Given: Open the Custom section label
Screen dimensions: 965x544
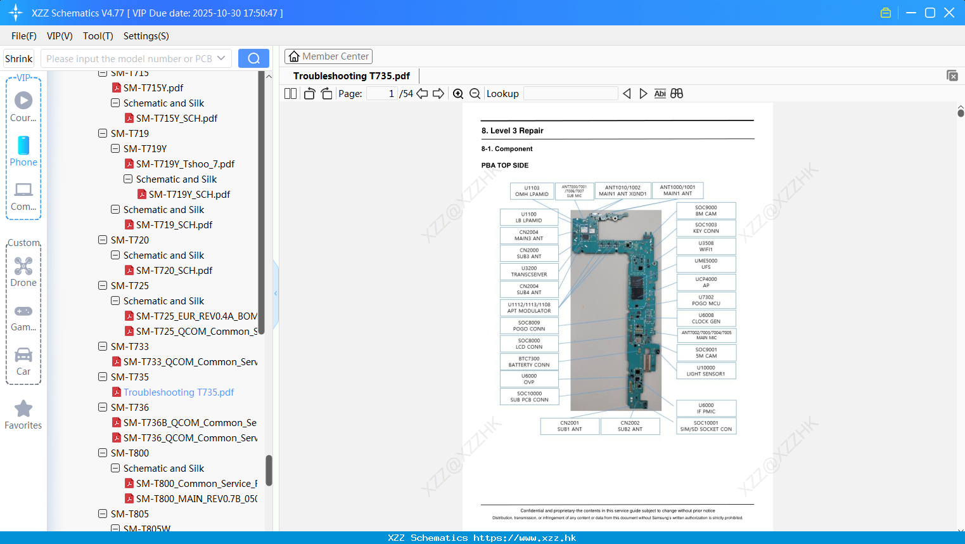Looking at the screenshot, I should pyautogui.click(x=23, y=243).
